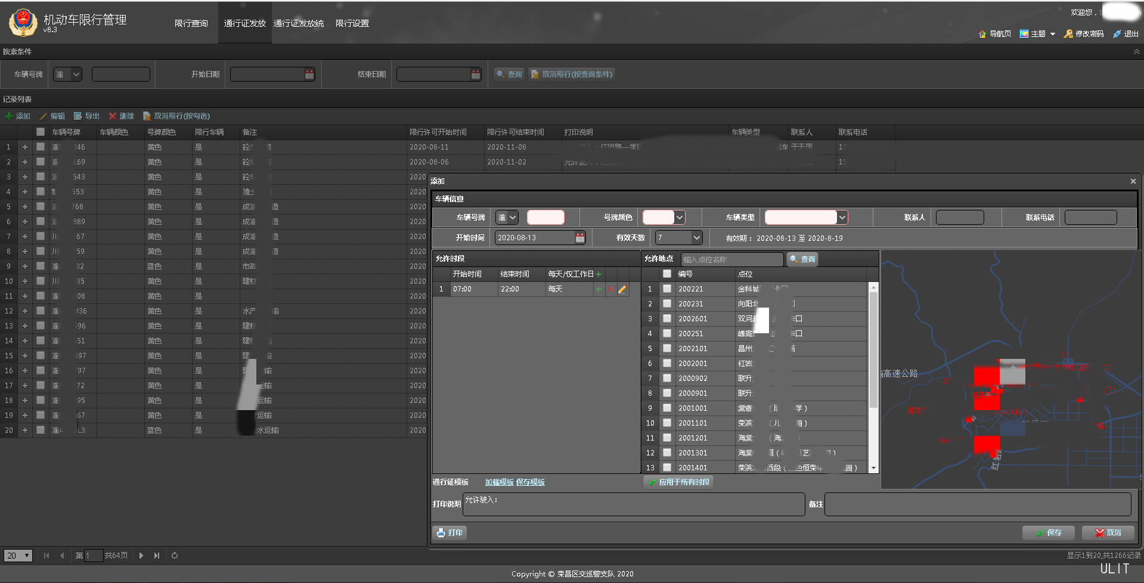Click the refresh icon in pagination bar
Viewport: 1144px width, 583px height.
[175, 556]
